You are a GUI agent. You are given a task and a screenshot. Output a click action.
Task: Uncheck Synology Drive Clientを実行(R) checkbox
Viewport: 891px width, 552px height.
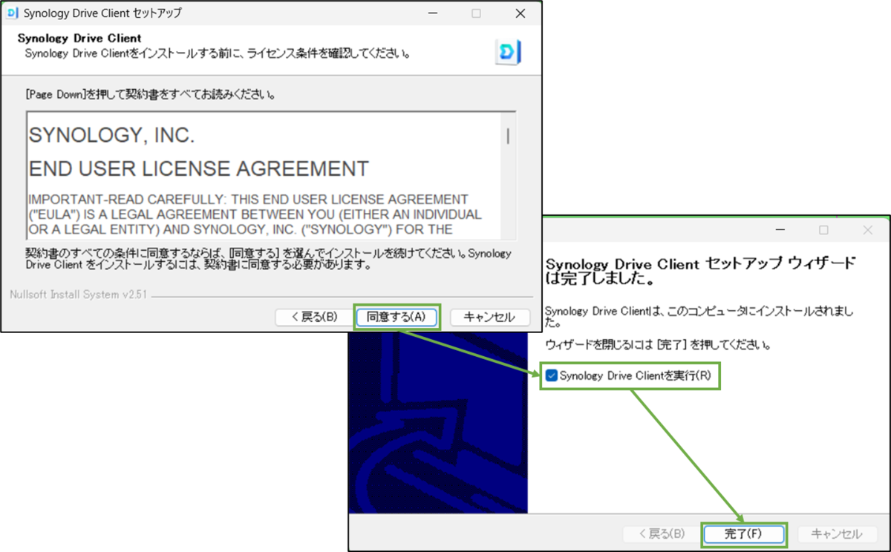click(x=551, y=375)
